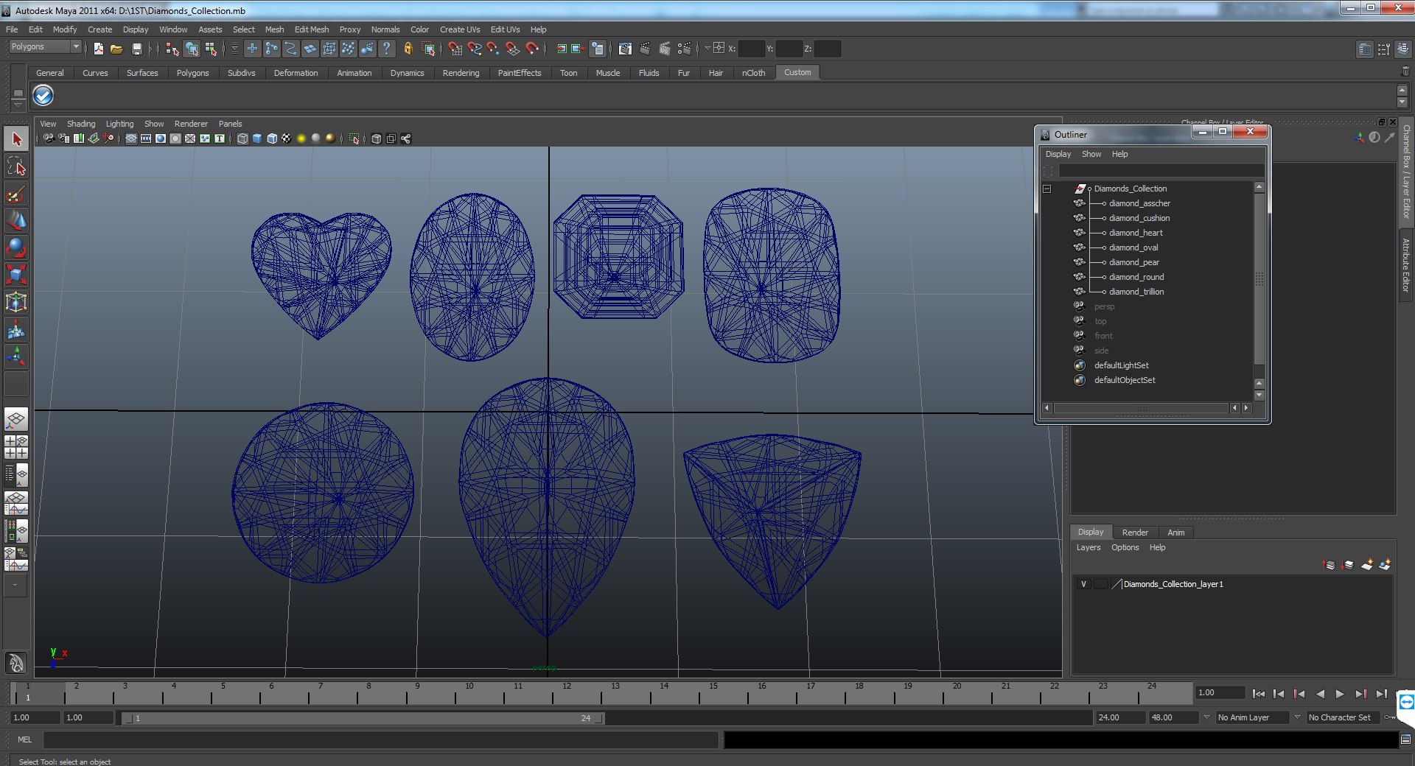Image resolution: width=1415 pixels, height=766 pixels.
Task: Choose the Rotate tool sphere icon
Action: (x=16, y=247)
